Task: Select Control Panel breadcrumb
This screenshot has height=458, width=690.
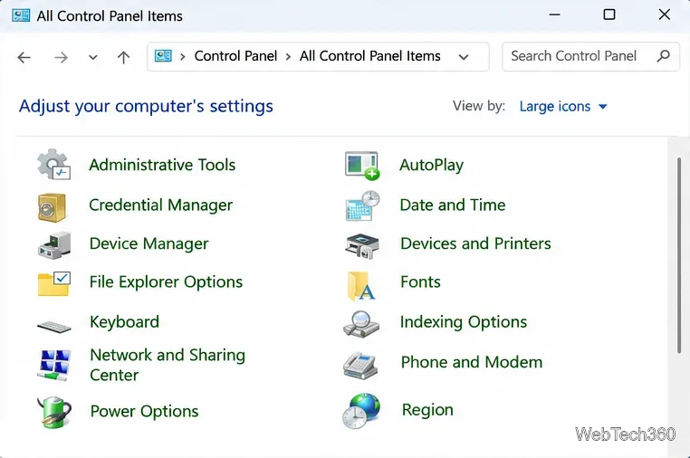Action: 235,56
